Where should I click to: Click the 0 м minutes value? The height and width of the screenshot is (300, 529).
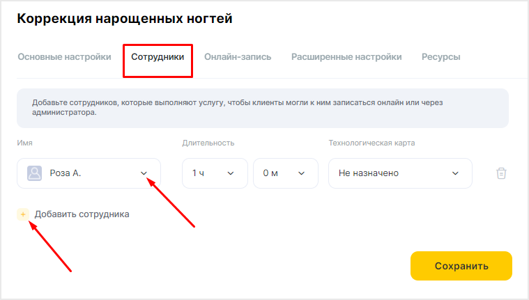(x=270, y=173)
